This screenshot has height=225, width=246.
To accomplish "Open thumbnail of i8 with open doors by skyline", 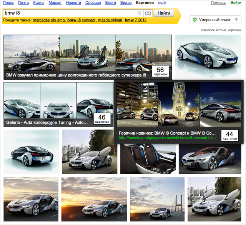I will pyautogui.click(x=88, y=53).
